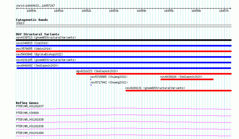Click the PTER|NM_030664 gene label

click(27, 113)
